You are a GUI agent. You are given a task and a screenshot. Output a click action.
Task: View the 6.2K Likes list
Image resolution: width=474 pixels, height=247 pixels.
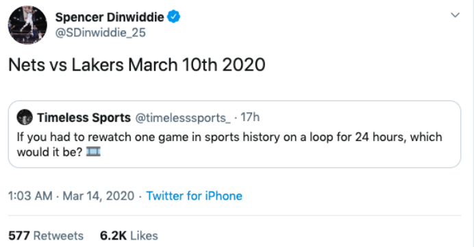129,235
